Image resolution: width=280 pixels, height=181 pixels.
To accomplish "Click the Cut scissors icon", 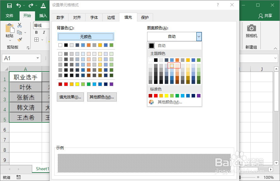I will pyautogui.click(x=20, y=25).
